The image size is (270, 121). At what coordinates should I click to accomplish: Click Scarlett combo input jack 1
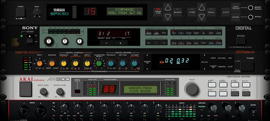(24, 112)
